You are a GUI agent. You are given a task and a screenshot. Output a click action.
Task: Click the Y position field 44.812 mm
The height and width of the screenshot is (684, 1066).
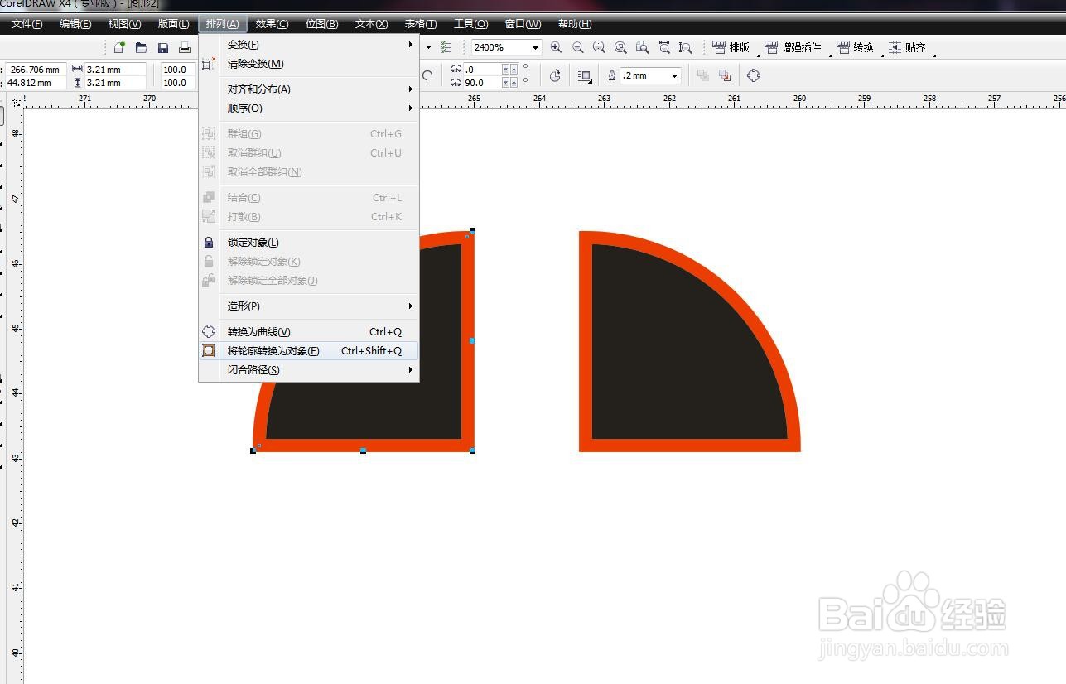36,83
